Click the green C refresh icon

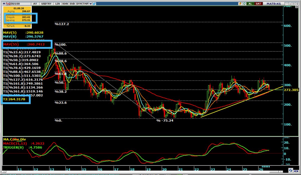pyautogui.click(x=244, y=4)
